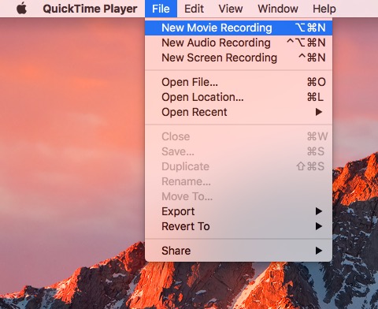Click the greyed-out Save… item

coord(239,151)
